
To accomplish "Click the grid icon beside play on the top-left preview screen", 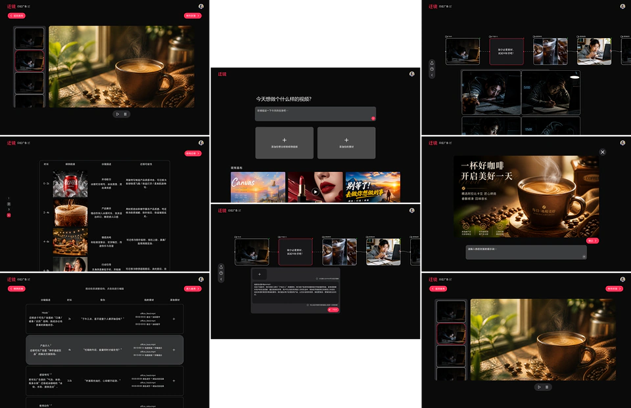I will click(125, 114).
